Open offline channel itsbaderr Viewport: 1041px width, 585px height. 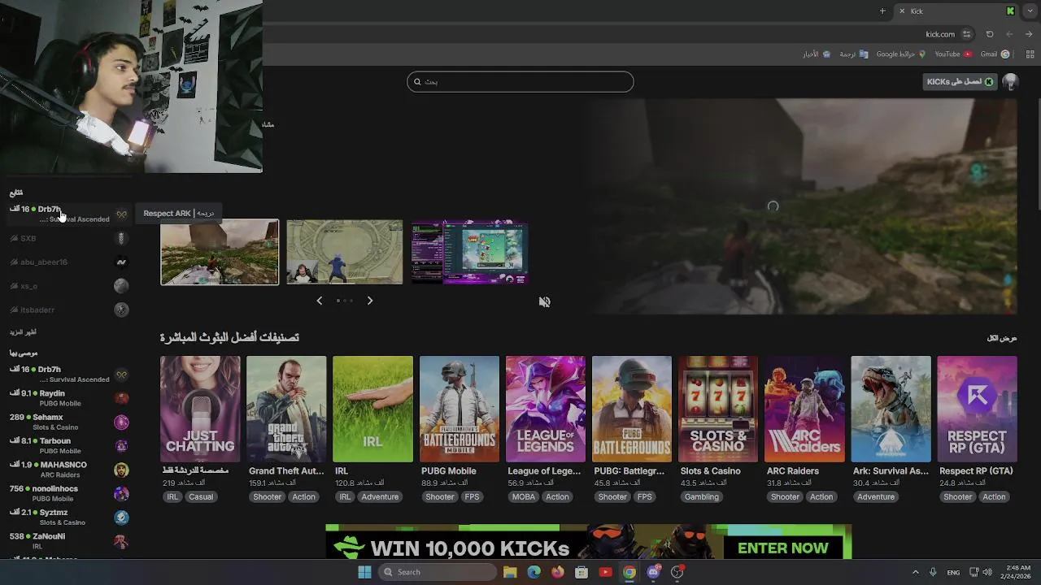[x=68, y=310]
